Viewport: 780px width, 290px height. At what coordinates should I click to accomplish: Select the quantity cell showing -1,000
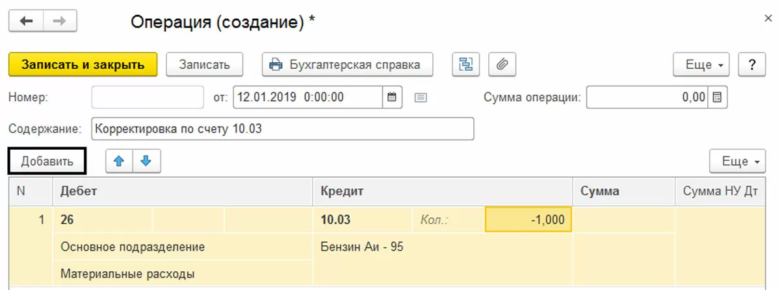528,220
